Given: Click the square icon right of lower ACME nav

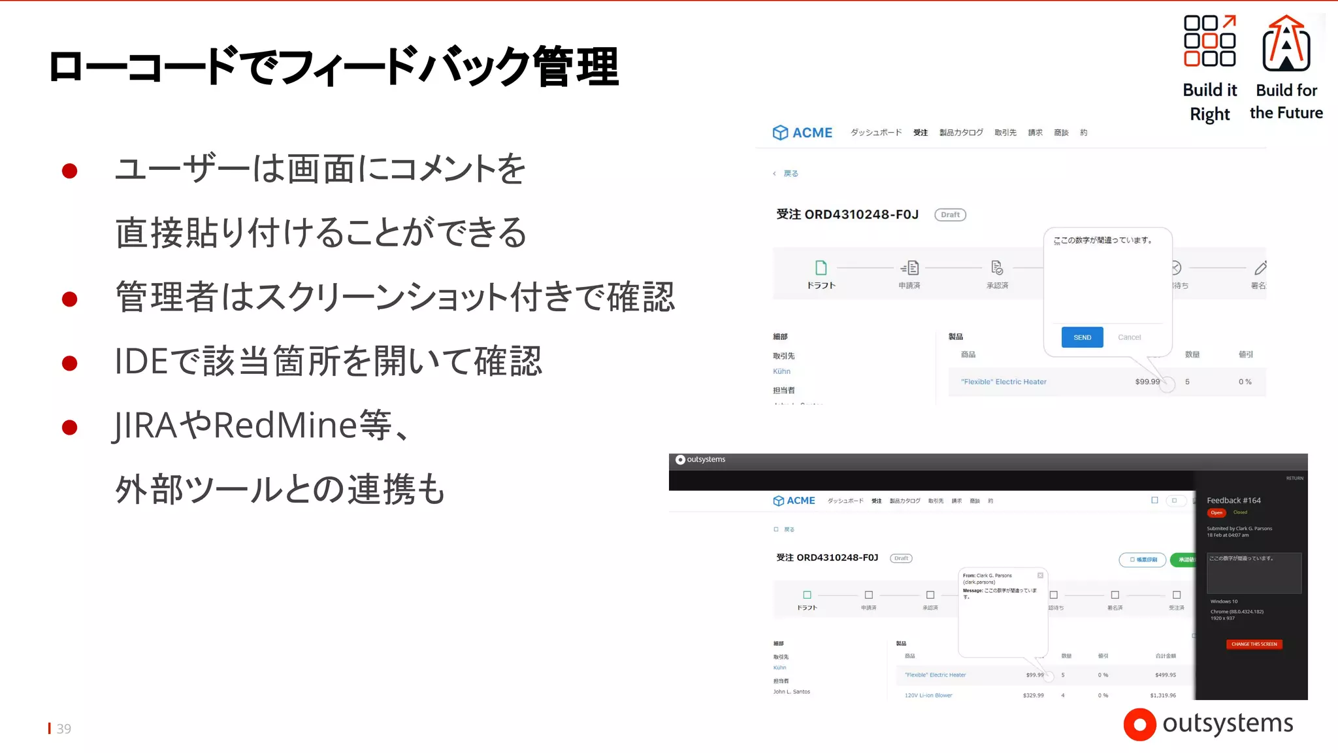Looking at the screenshot, I should (x=1154, y=500).
